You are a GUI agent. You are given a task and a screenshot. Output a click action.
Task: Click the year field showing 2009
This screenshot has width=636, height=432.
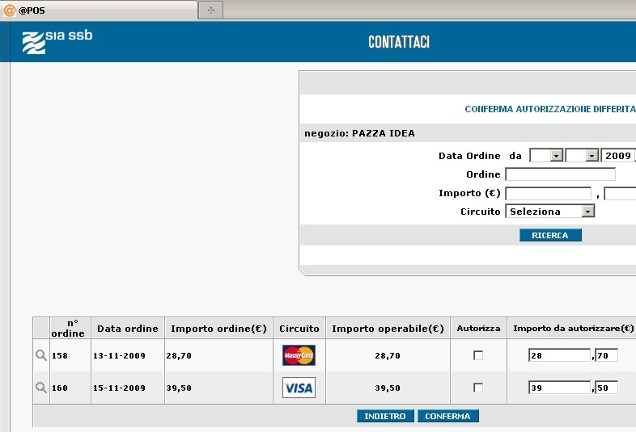(618, 156)
